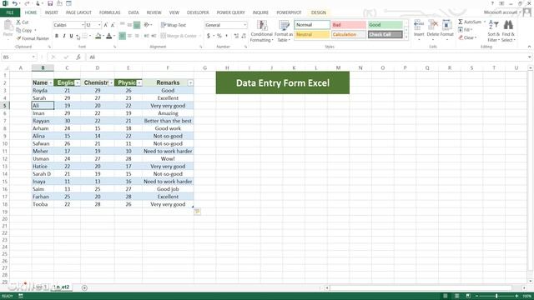Click Save icon in Quick Access Toolbar

click(x=50, y=3)
